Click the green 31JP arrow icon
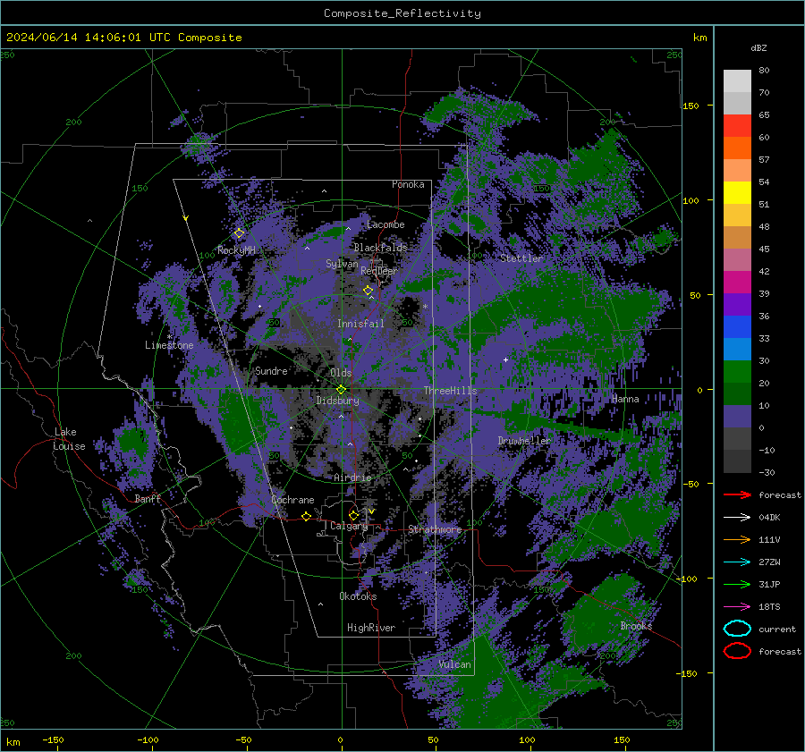 point(737,584)
